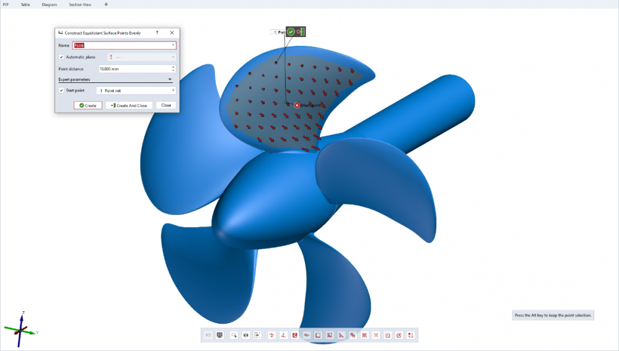This screenshot has width=619, height=351.
Task: Click the red empty square frame icon
Action: (x=318, y=336)
